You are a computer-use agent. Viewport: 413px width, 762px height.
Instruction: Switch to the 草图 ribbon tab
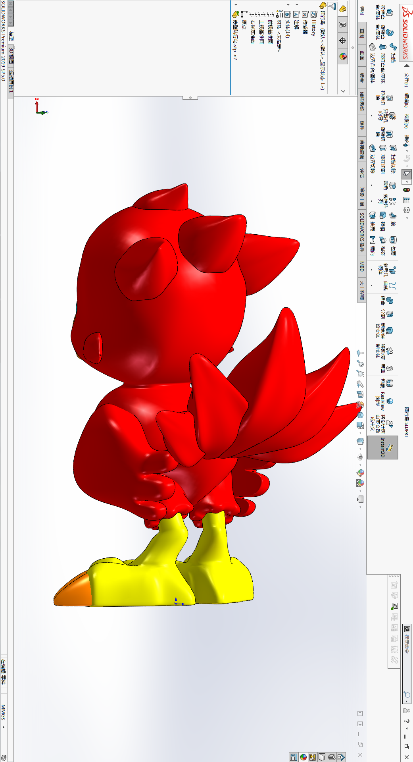362,33
